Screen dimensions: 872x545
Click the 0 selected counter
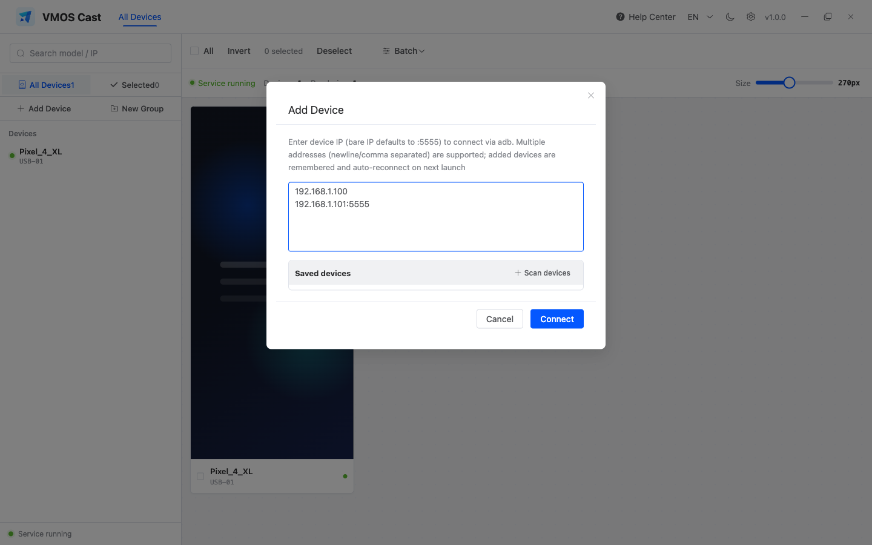click(x=283, y=51)
